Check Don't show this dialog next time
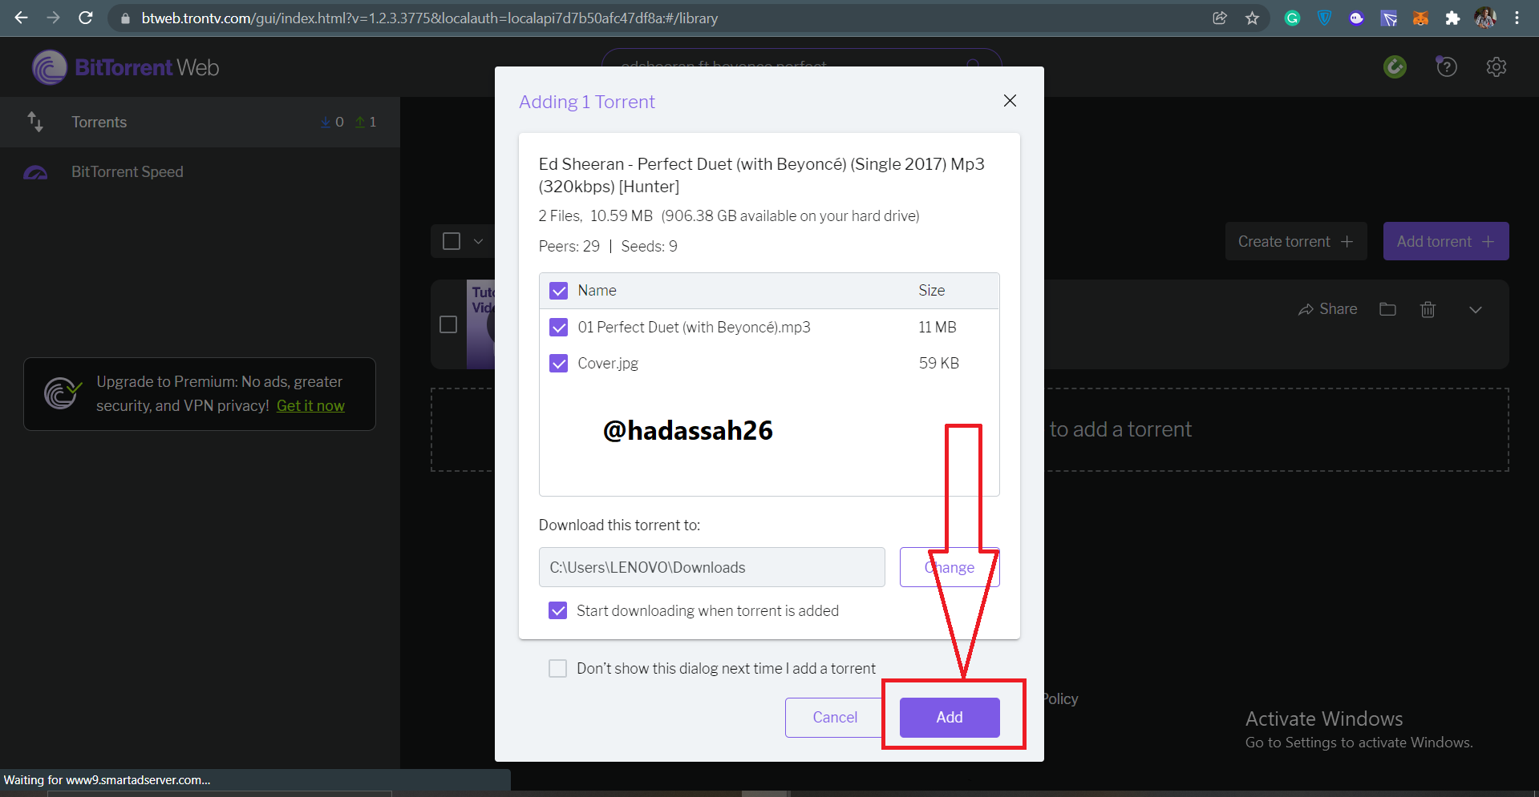Screen dimensions: 1539x797 point(557,668)
